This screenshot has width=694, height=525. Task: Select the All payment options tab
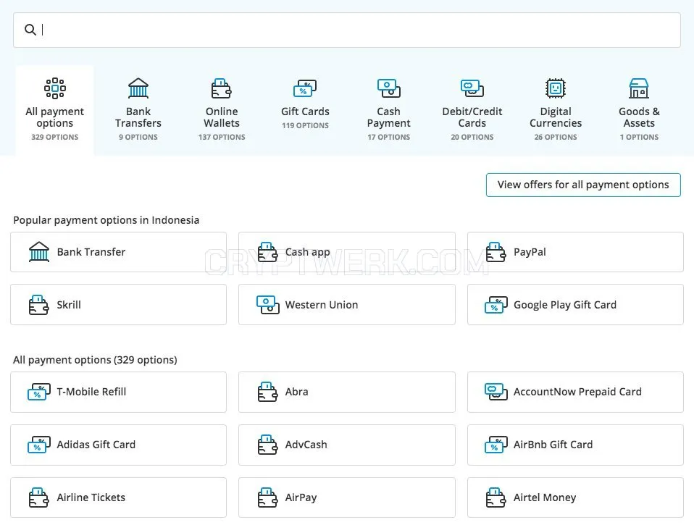click(x=54, y=110)
